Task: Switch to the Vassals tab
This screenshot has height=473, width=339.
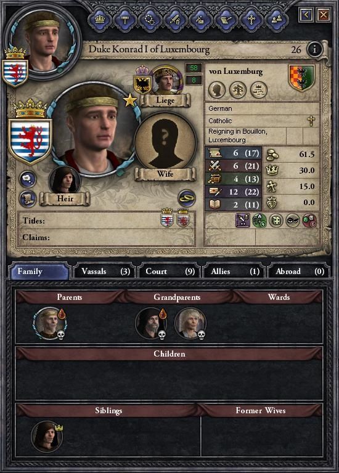Action: click(105, 271)
